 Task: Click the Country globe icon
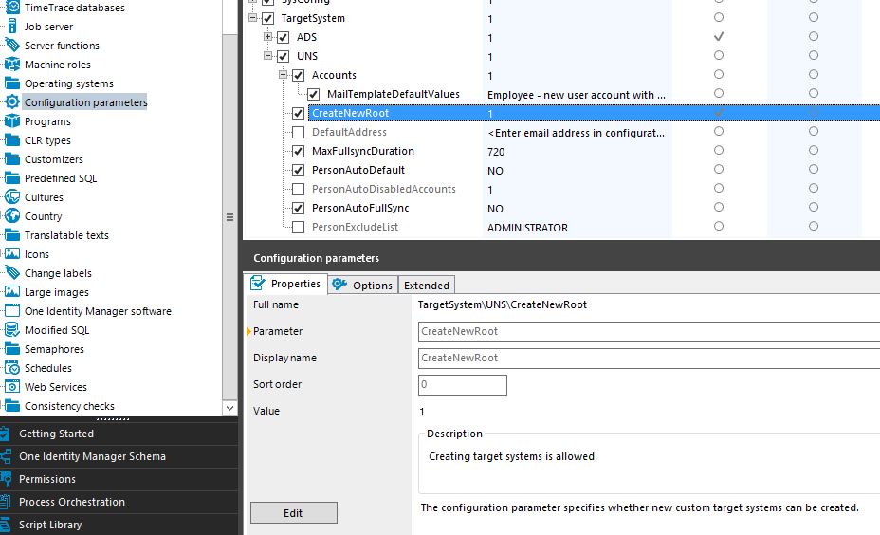point(11,216)
